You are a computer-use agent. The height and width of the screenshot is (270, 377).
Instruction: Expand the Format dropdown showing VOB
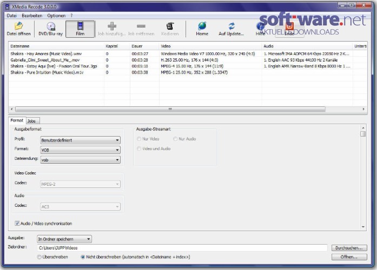(x=80, y=150)
